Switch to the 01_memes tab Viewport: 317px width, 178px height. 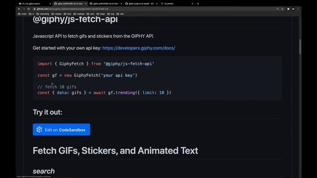click(x=177, y=3)
